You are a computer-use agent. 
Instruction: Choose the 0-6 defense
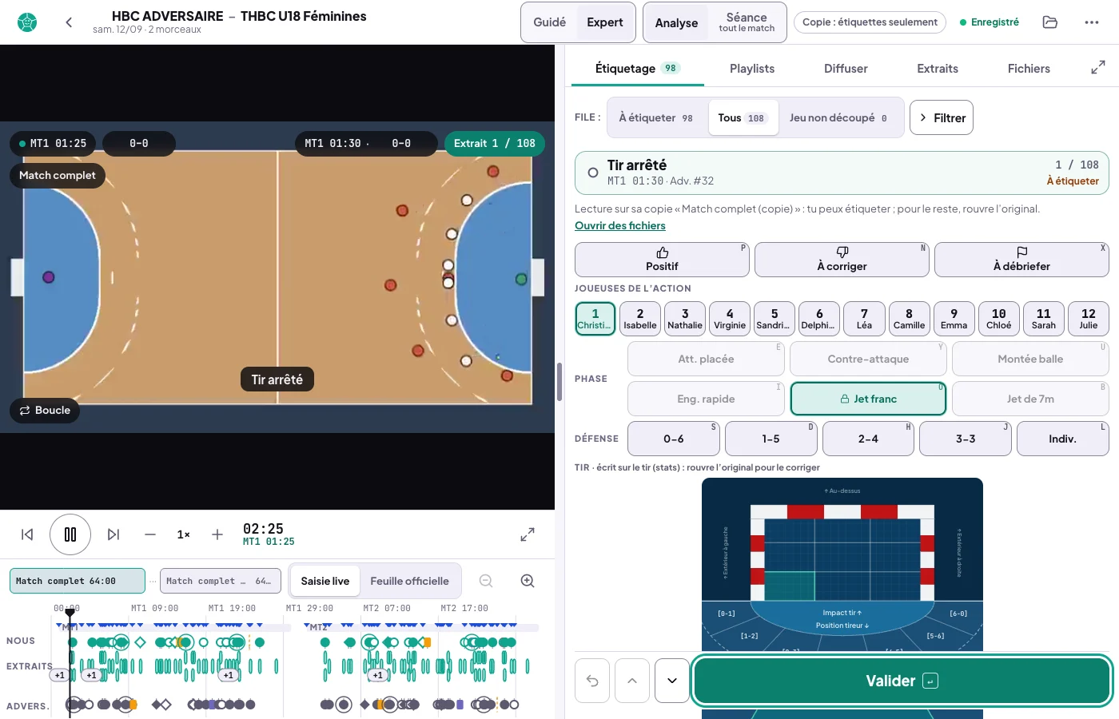674,439
